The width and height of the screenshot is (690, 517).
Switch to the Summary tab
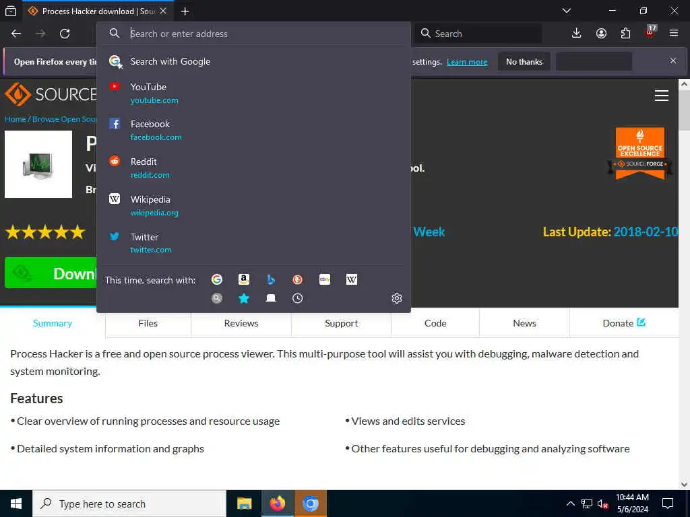(x=53, y=323)
